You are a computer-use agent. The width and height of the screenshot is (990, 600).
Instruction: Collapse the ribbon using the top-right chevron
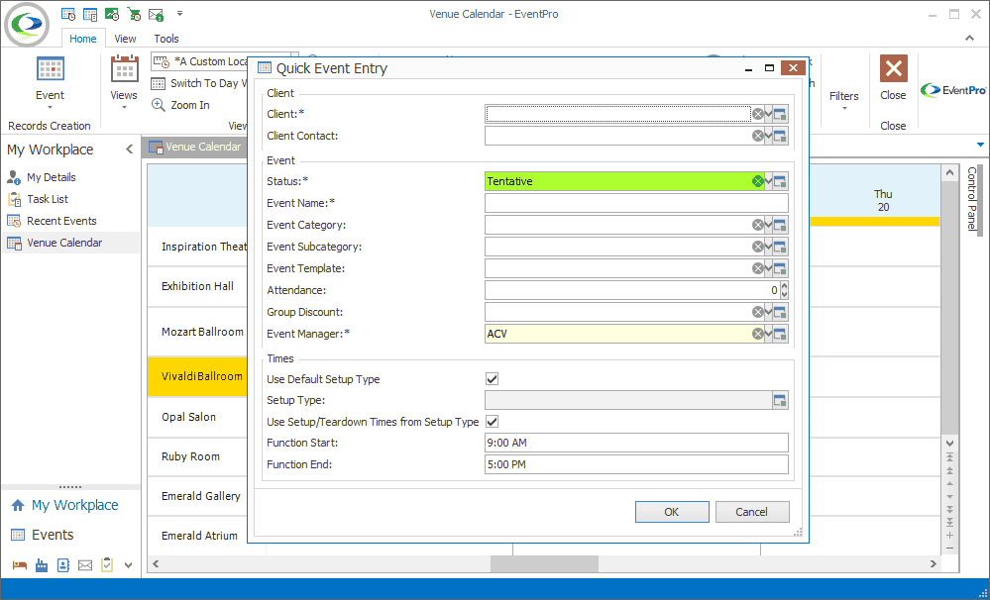[970, 38]
